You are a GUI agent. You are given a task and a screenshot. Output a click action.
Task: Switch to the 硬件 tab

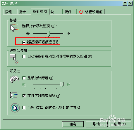click(70, 12)
